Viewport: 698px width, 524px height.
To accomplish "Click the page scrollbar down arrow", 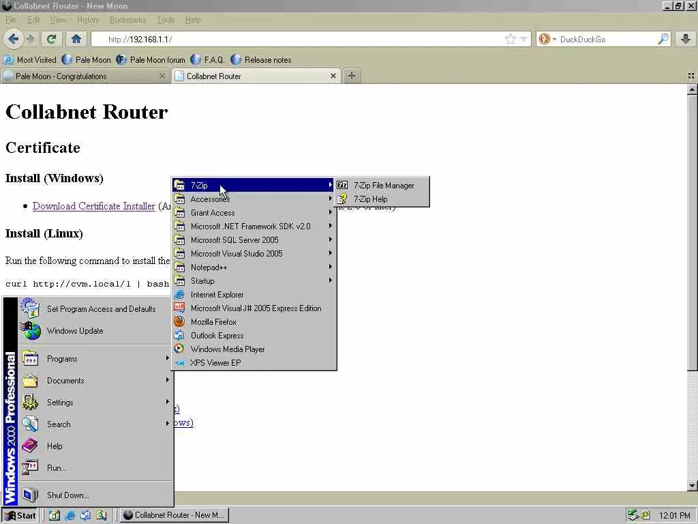I will (692, 485).
